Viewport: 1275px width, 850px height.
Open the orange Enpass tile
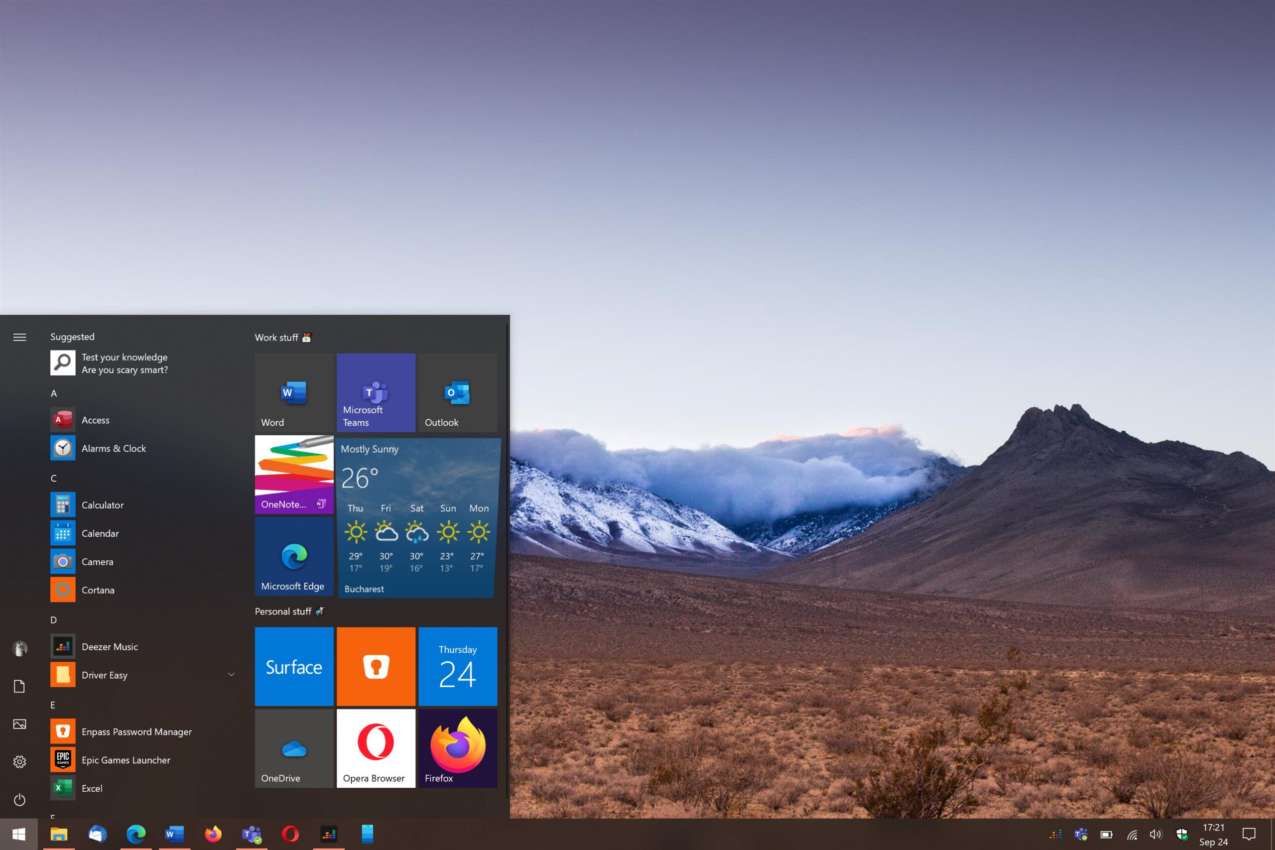tap(376, 667)
